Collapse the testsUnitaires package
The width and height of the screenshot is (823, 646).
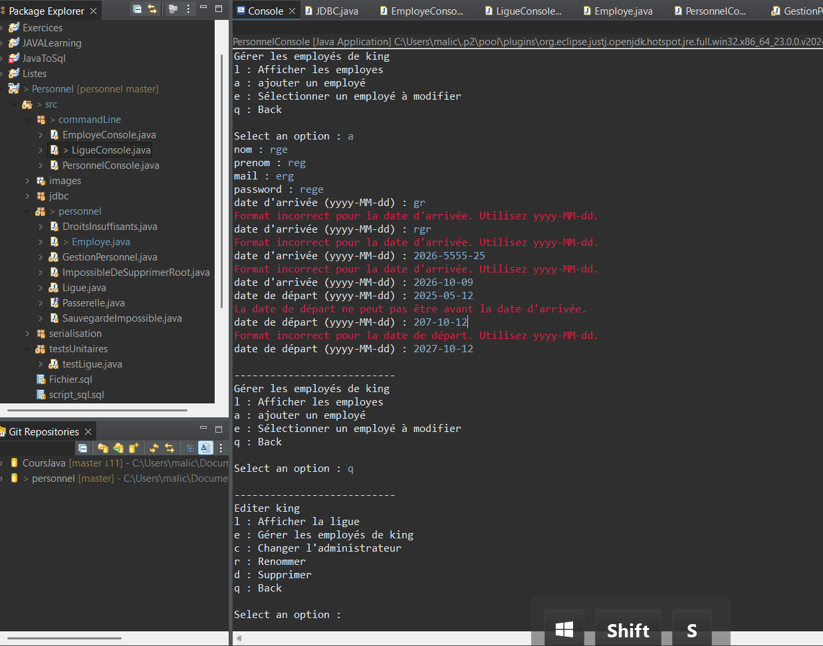[27, 349]
